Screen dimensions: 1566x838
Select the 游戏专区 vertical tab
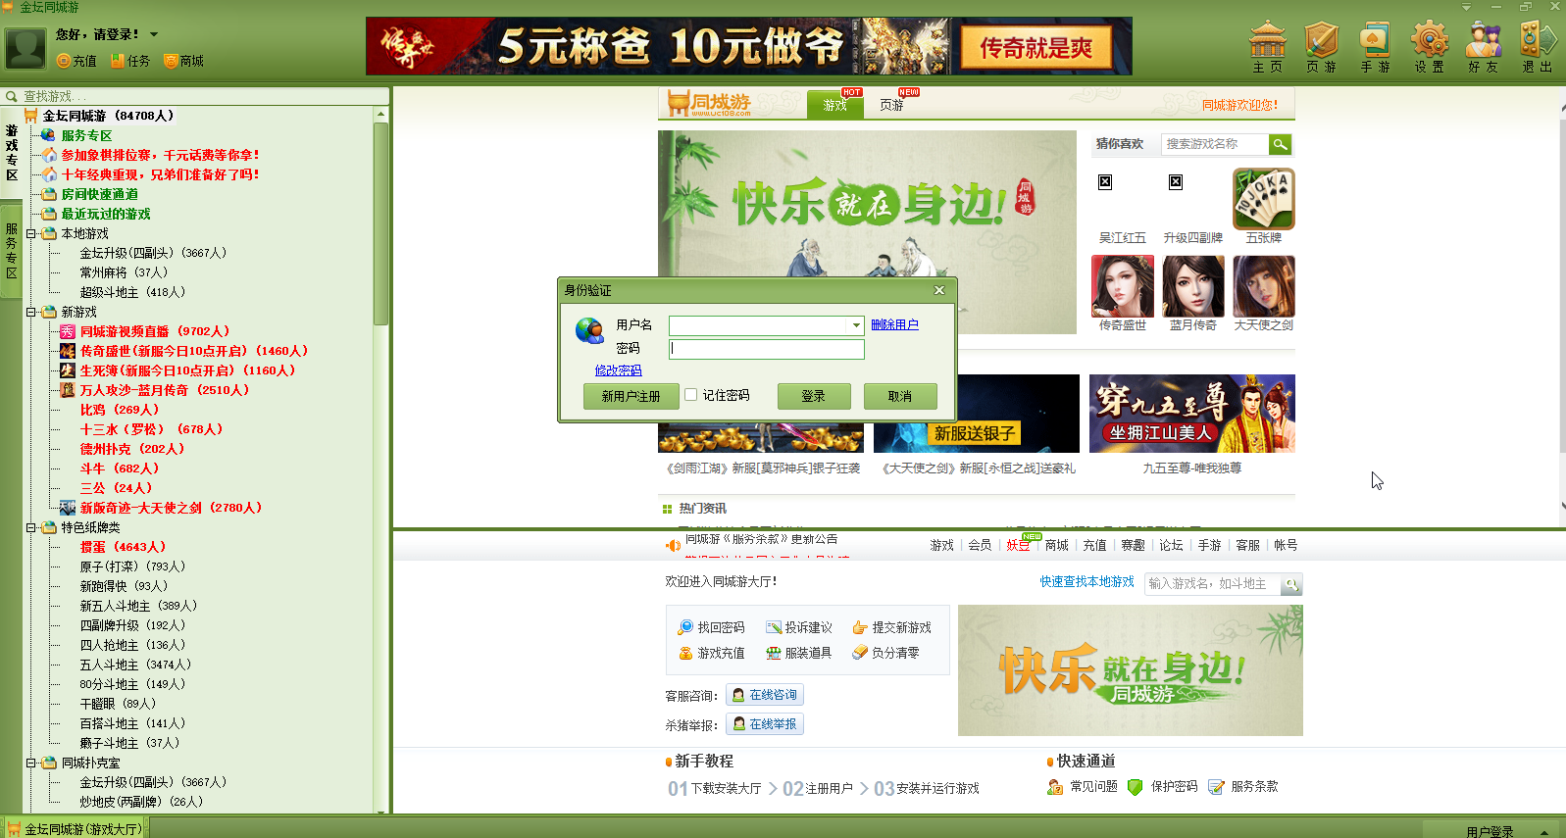(12, 152)
